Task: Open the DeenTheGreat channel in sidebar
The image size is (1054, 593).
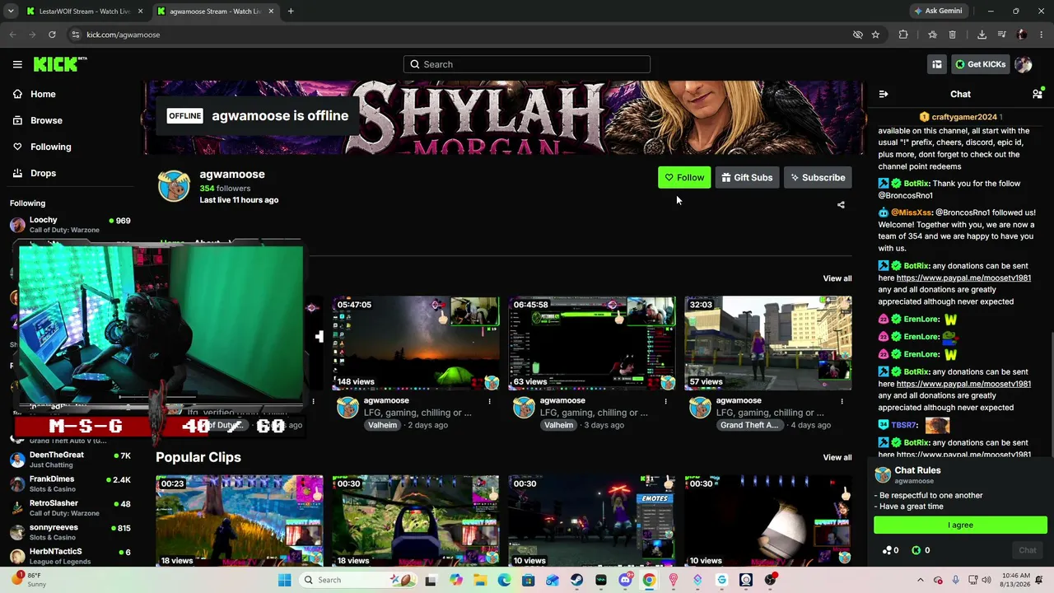Action: tap(71, 459)
